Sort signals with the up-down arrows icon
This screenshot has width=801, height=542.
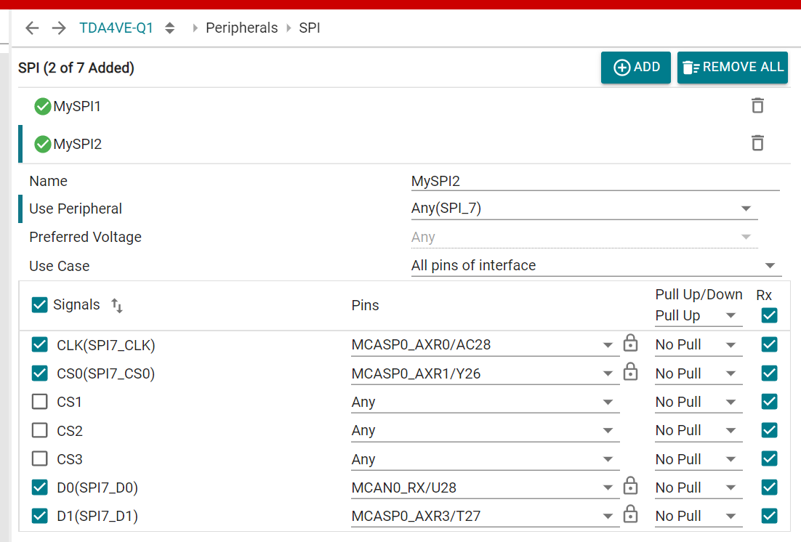point(117,305)
